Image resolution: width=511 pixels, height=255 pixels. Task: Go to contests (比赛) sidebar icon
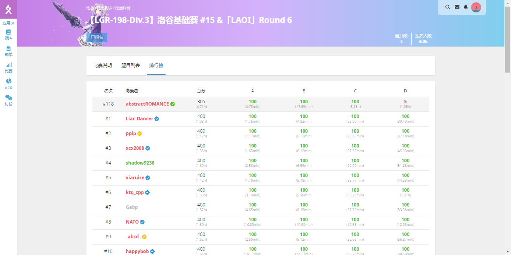tap(8, 68)
